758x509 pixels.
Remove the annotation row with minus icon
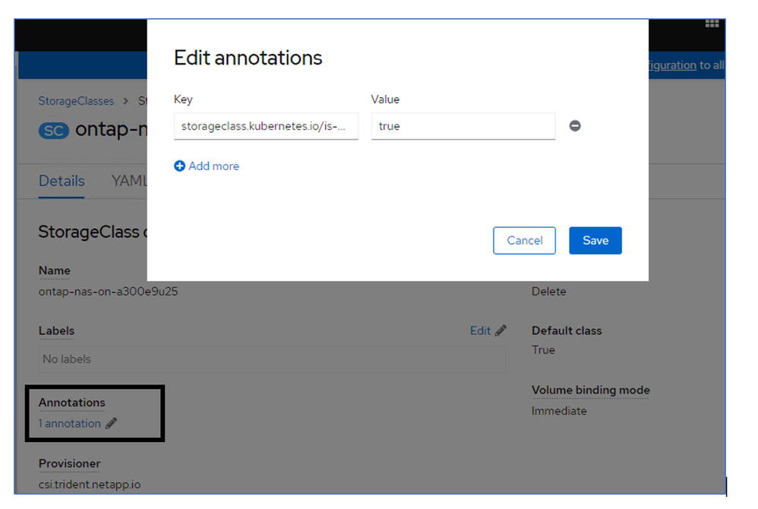pyautogui.click(x=575, y=126)
